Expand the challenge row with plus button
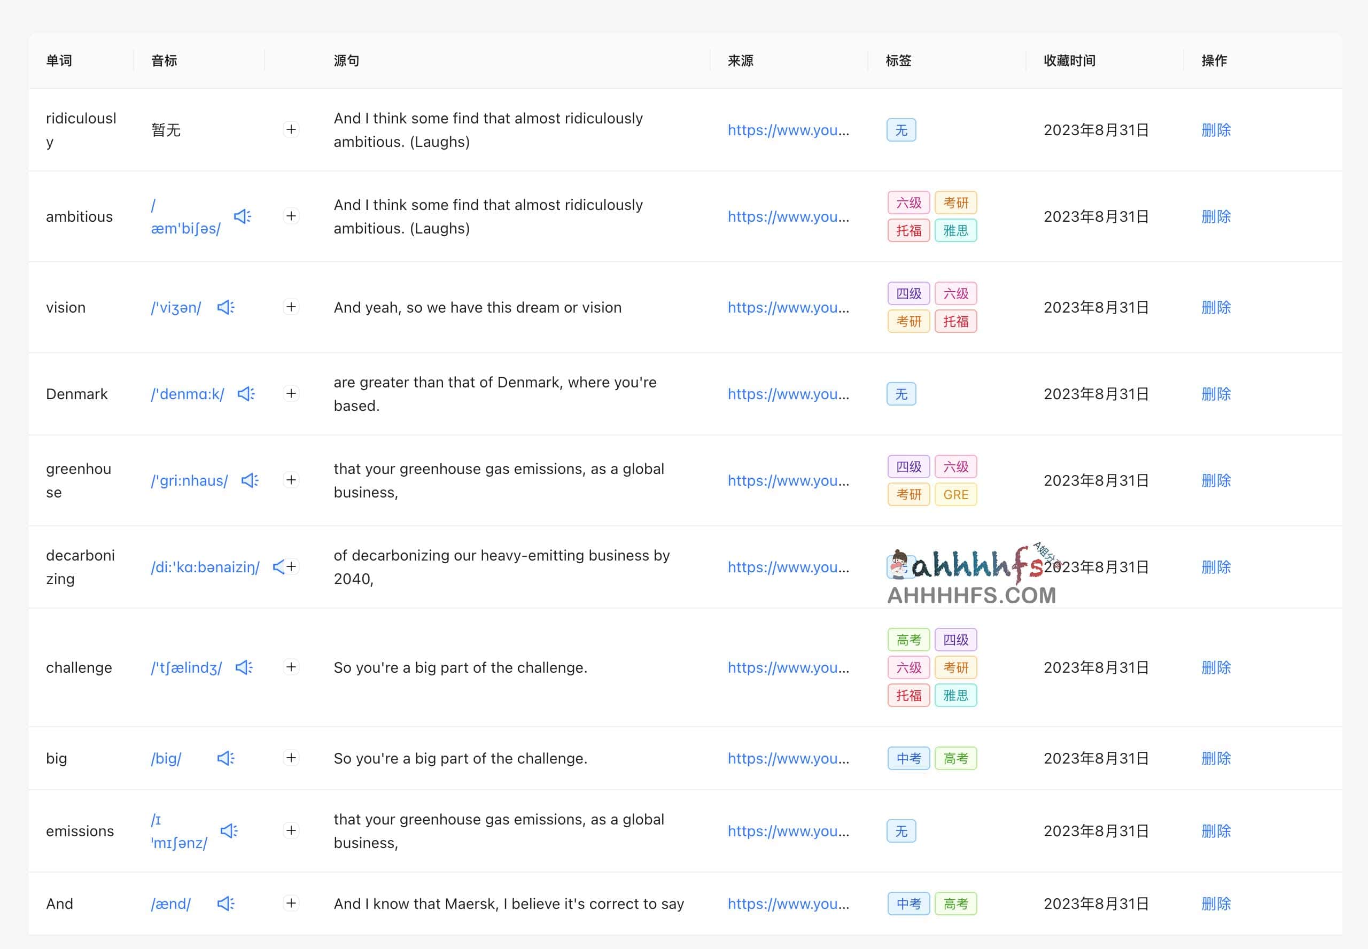This screenshot has width=1368, height=949. (x=291, y=667)
